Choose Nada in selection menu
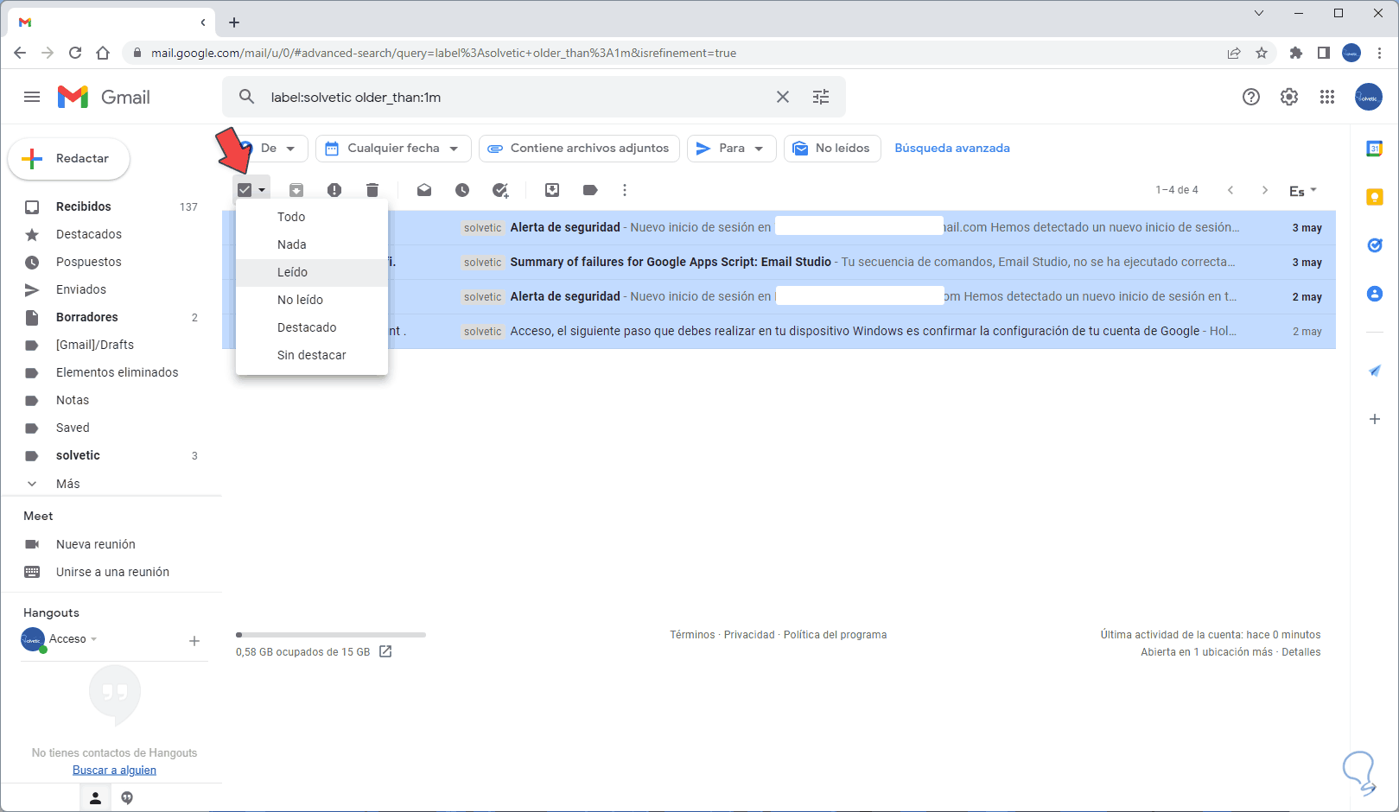 312,244
